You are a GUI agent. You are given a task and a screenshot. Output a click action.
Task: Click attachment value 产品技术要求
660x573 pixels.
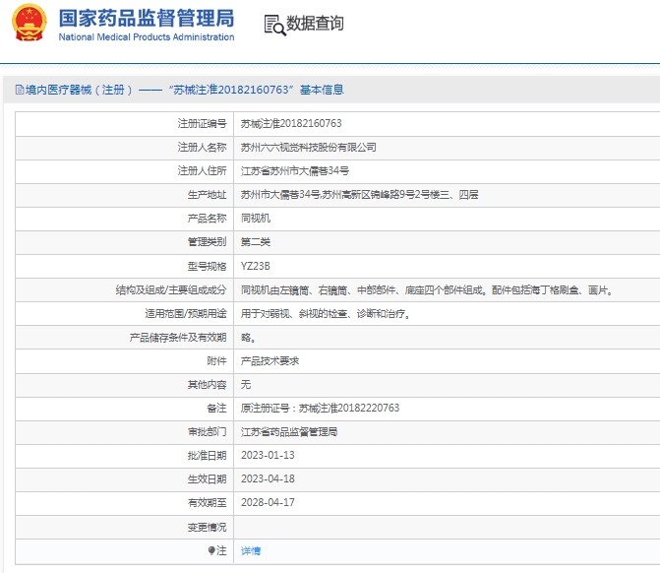tap(270, 360)
